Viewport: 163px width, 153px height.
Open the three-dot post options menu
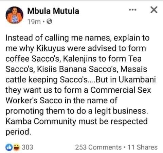click(133, 10)
